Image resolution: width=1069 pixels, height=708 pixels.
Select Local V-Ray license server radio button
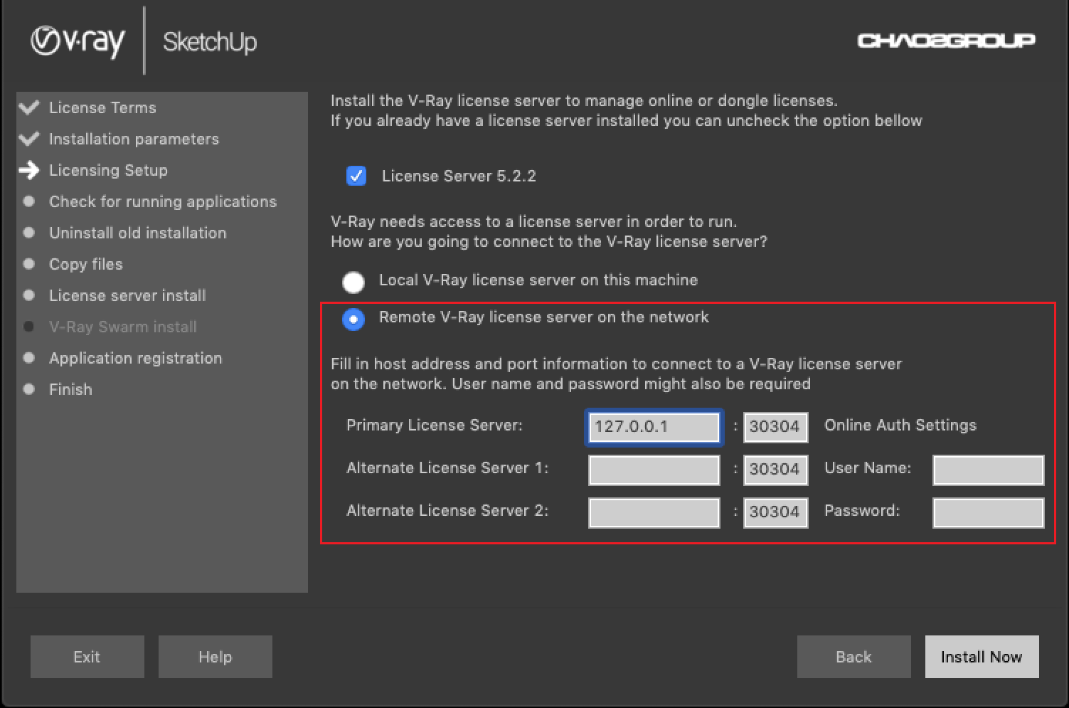[x=353, y=282]
